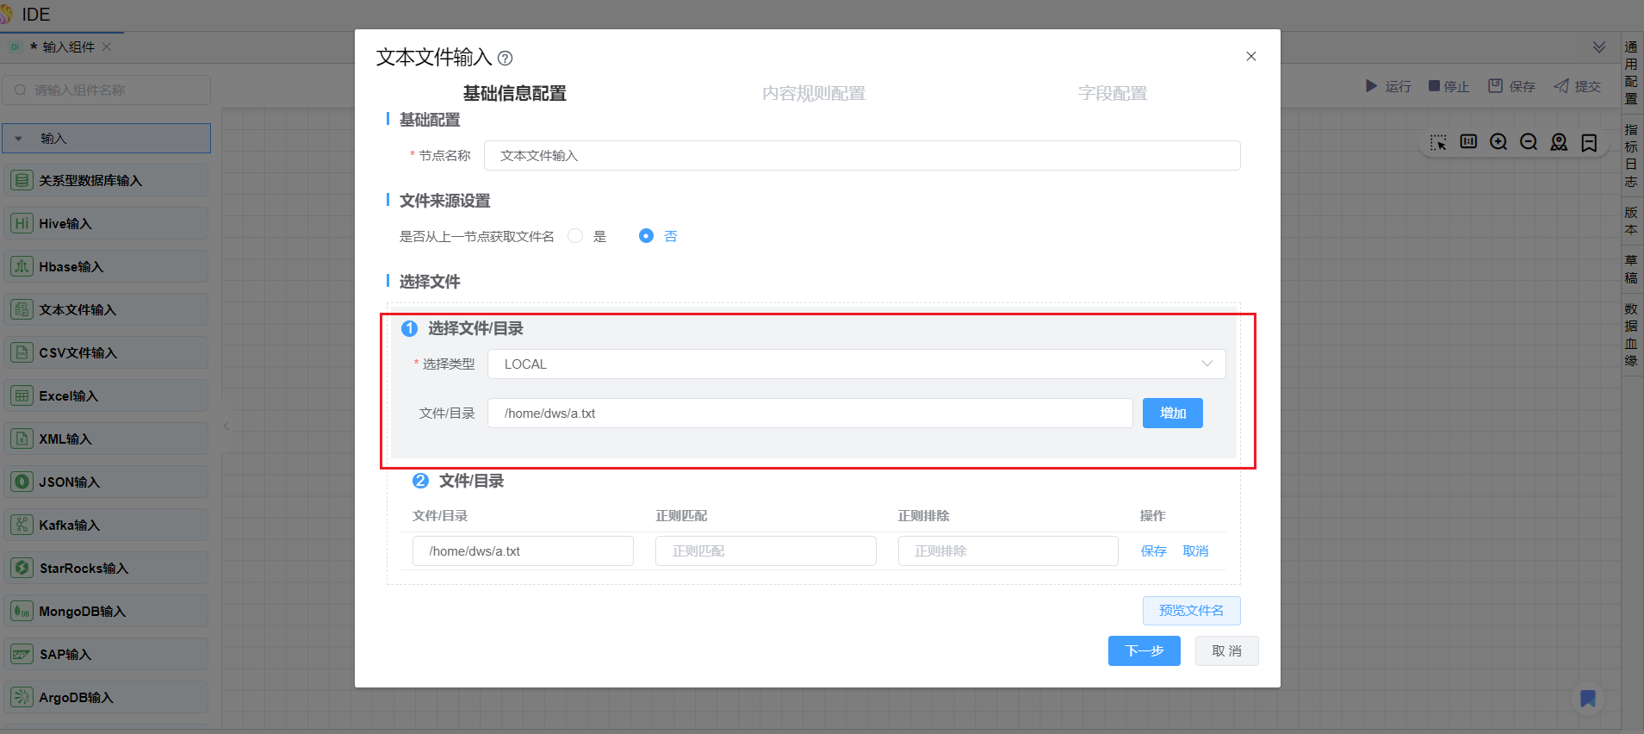
Task: Click the 预览文件名 button
Action: (1191, 611)
